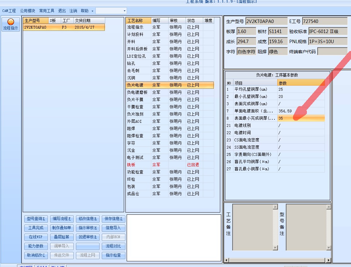This screenshot has height=267, width=351.
Task: Select the 成品仓 process row
Action: click(x=170, y=194)
